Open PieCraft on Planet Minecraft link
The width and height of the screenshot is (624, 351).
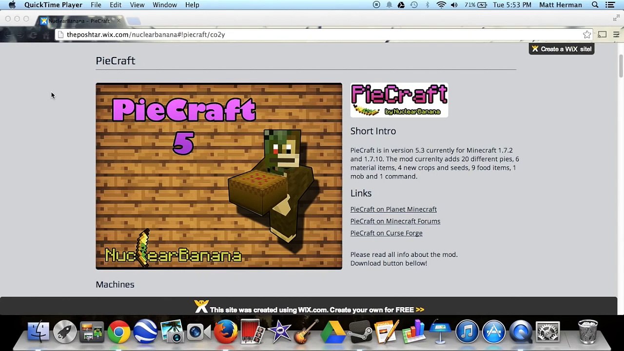[393, 209]
